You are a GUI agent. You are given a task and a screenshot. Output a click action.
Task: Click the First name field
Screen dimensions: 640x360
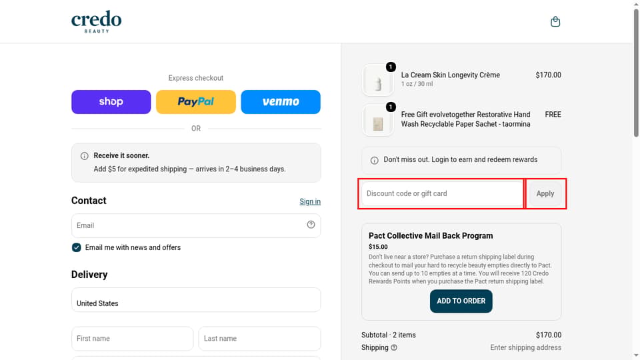click(x=132, y=339)
